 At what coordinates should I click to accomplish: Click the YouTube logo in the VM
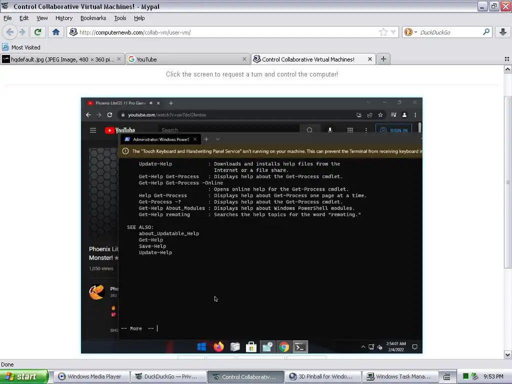120,130
